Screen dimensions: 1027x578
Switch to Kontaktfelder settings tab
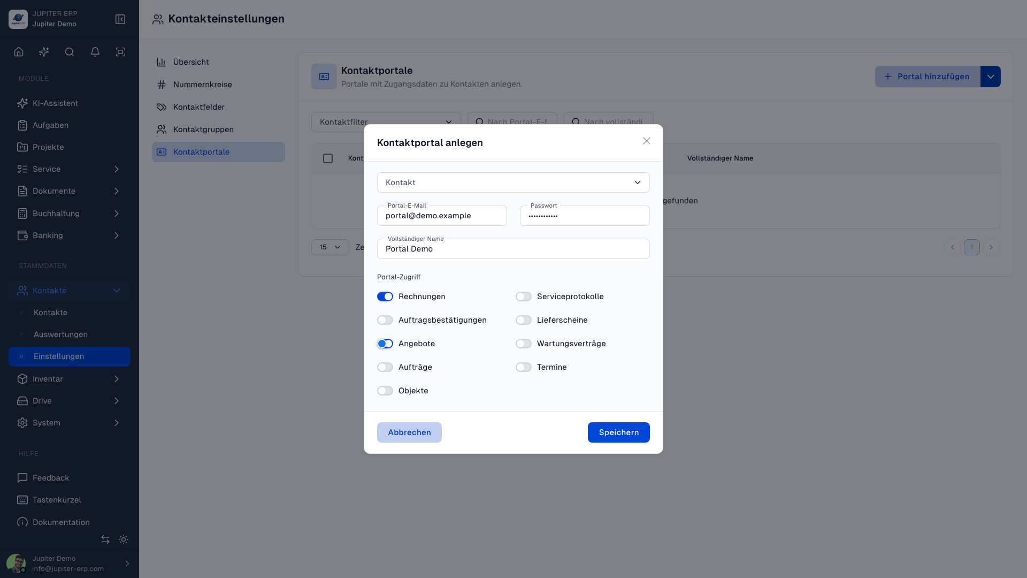[218, 107]
